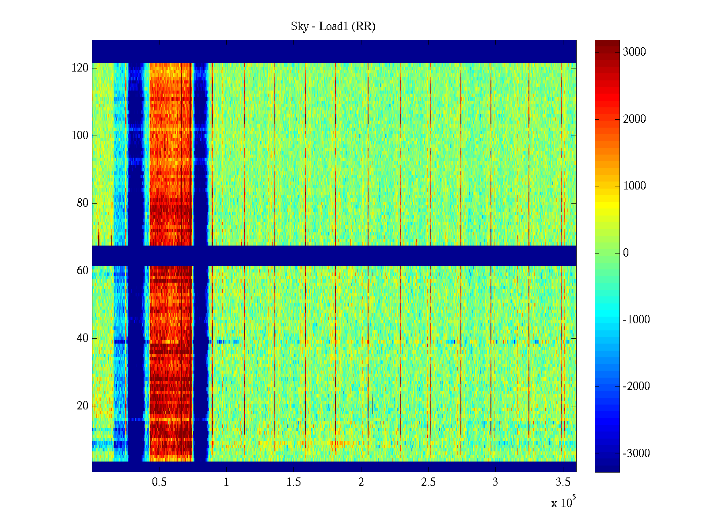Click the x-axis tick label '1.5'
This screenshot has width=707, height=530.
(293, 482)
